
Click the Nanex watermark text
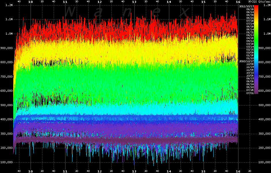127,12
